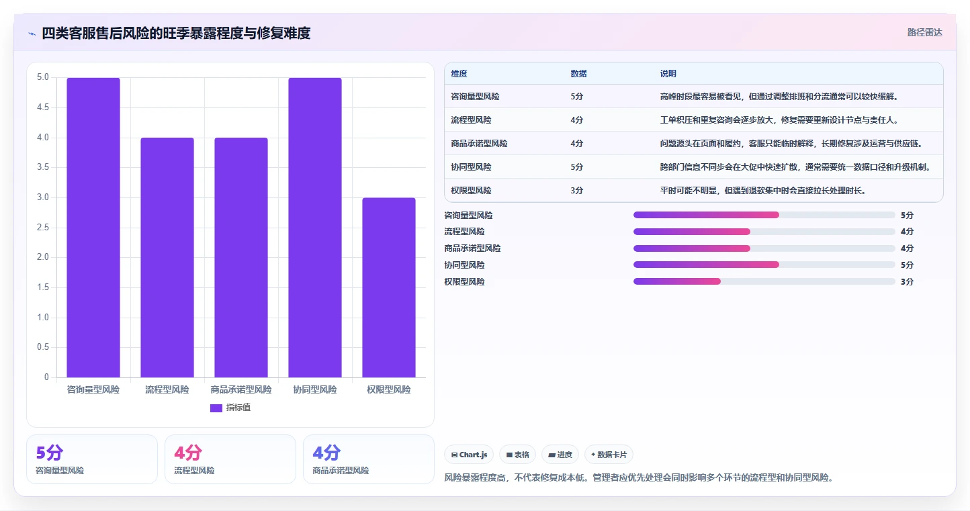Click the 流程型风险 bar in the chart
970x511 pixels.
coord(167,257)
